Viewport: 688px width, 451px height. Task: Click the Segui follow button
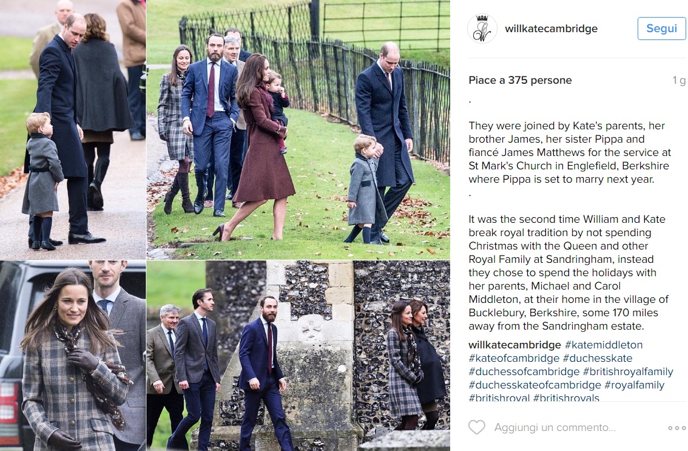662,29
